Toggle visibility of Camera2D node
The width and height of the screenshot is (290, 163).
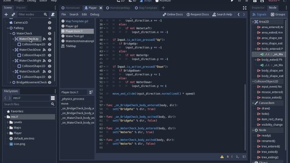pos(49,23)
